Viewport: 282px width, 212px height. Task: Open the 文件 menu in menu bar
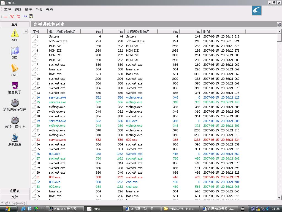(x=8, y=9)
